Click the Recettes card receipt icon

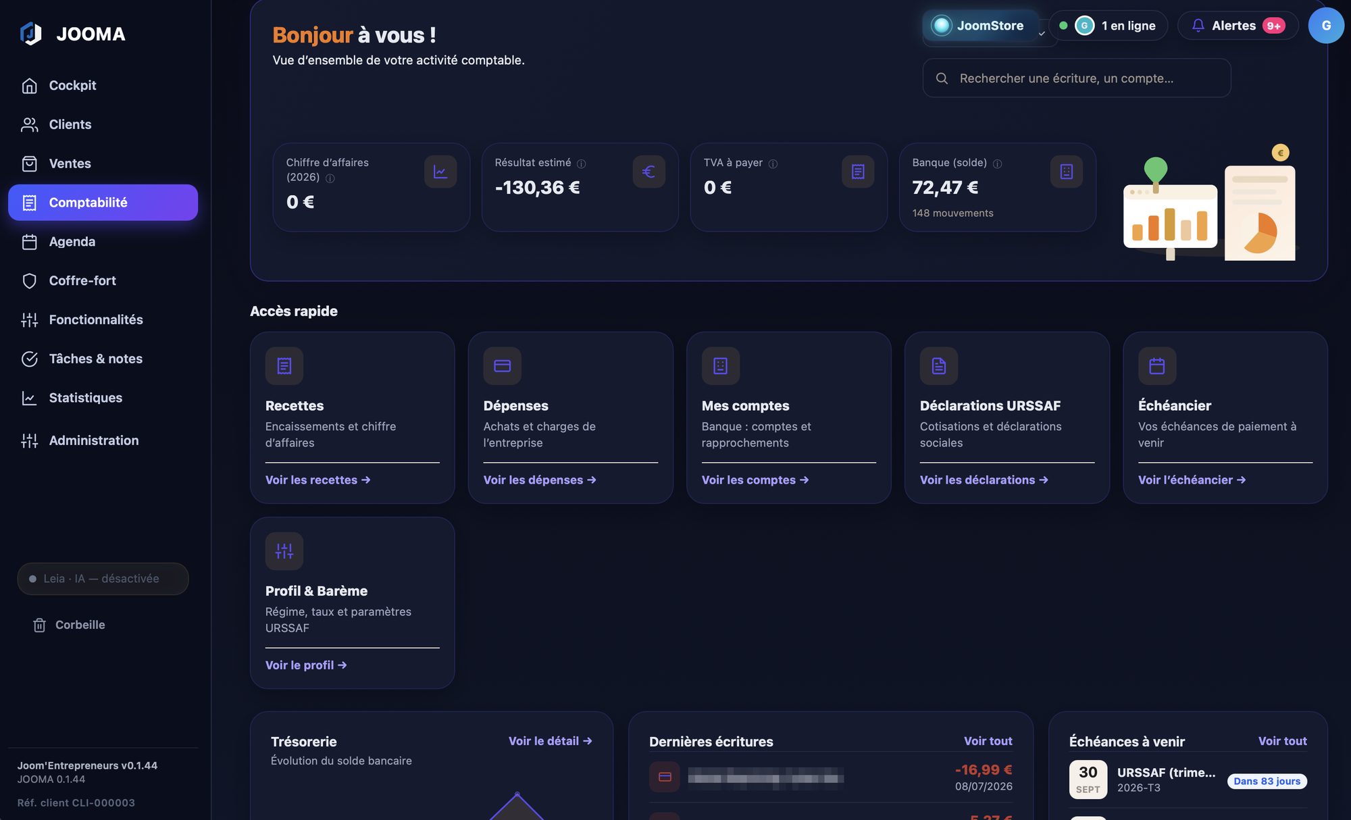[284, 366]
